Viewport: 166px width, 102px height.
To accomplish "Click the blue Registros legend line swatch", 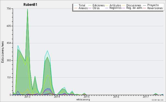I will tap(107, 8).
